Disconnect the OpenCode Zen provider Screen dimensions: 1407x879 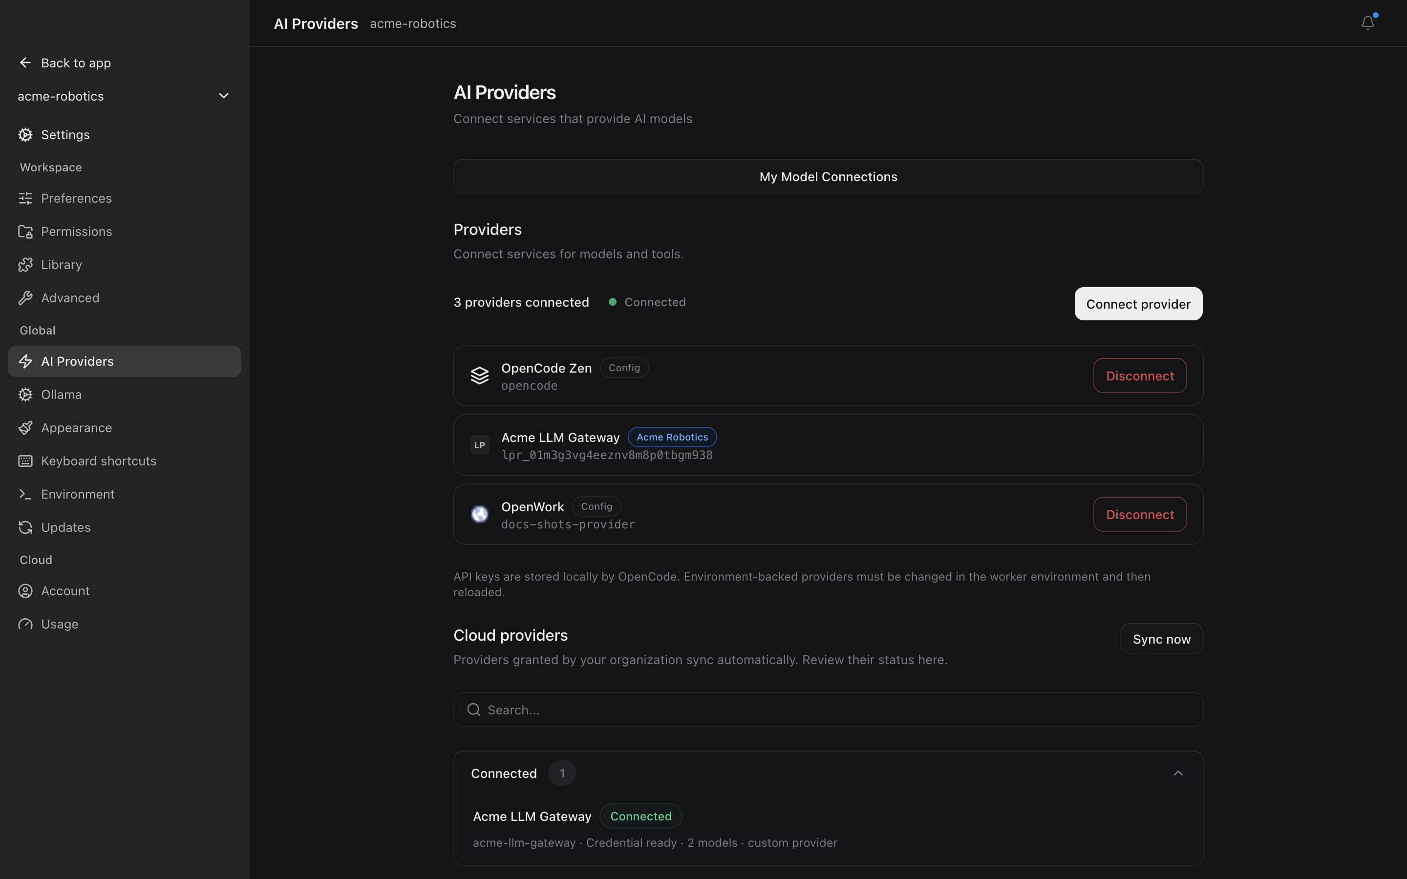coord(1140,376)
